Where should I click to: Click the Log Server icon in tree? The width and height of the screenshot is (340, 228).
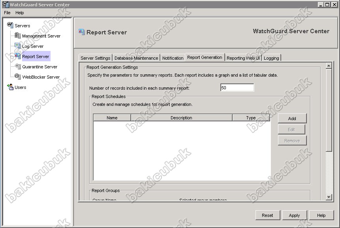click(x=17, y=45)
